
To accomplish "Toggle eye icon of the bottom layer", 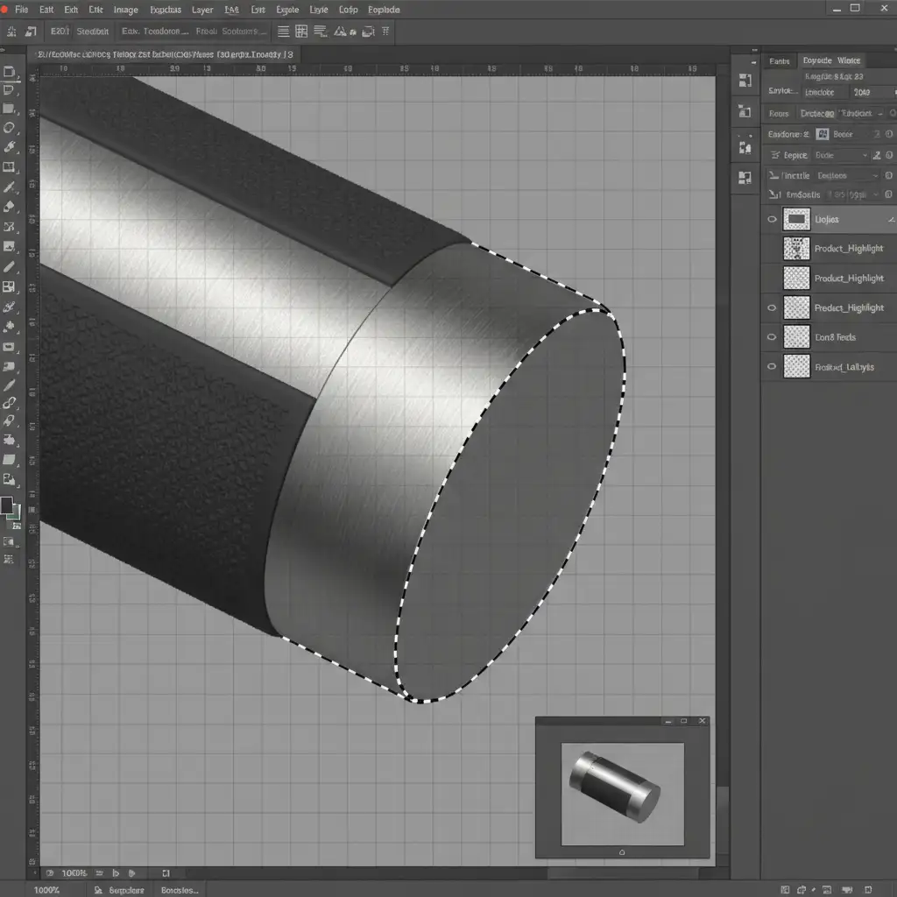I will coord(772,367).
